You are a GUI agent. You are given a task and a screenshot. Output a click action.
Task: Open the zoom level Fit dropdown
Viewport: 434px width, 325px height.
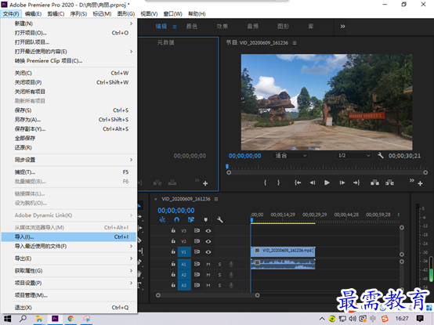tap(290, 155)
